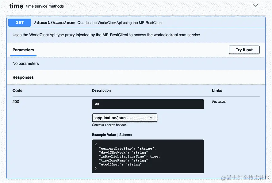This screenshot has height=183, width=272.
Task: Open the application/json media type dropdown
Action: (x=125, y=118)
